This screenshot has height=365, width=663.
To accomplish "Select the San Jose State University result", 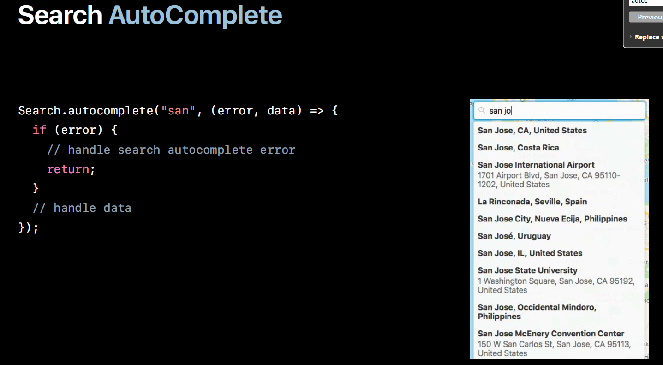I will [558, 280].
